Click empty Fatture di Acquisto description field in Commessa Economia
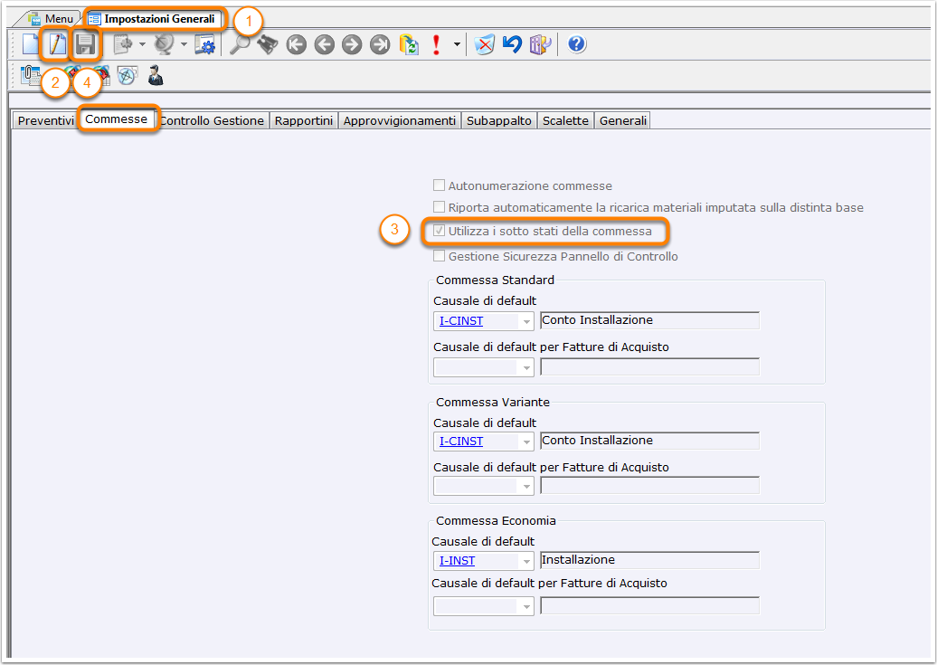This screenshot has width=937, height=665. (649, 606)
